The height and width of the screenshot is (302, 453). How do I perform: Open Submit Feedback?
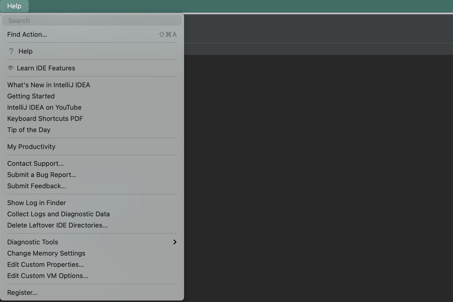point(37,186)
